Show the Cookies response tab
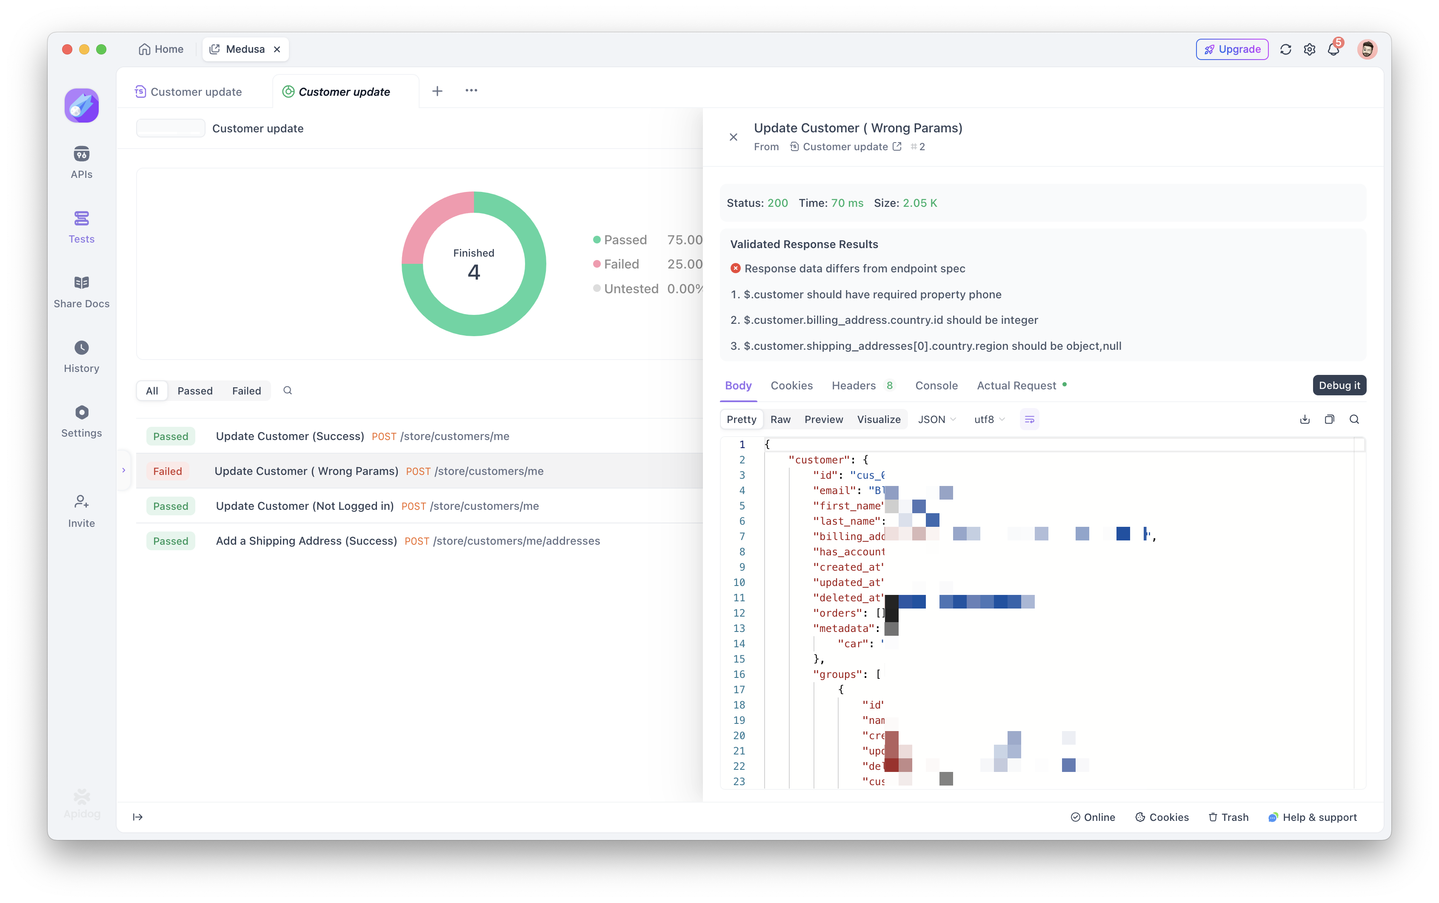1439x903 pixels. pos(791,386)
